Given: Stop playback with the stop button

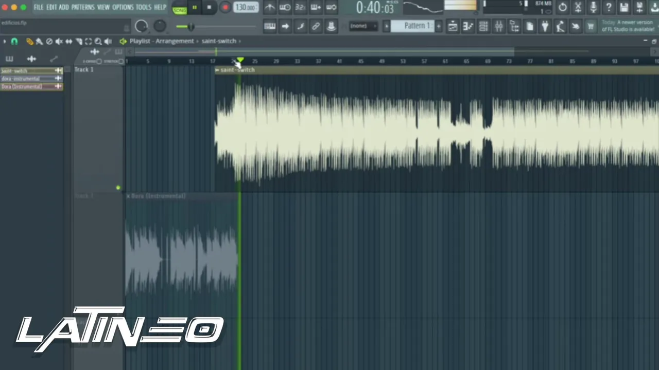Looking at the screenshot, I should [x=209, y=8].
